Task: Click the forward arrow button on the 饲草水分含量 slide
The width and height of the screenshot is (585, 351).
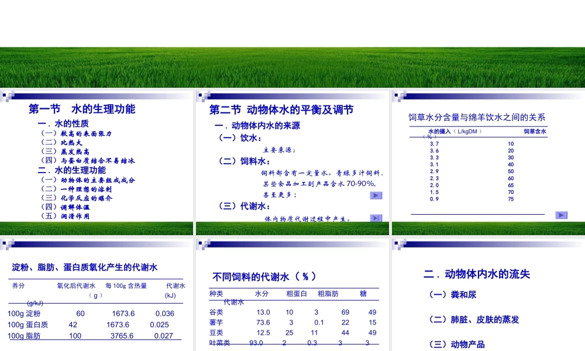Action: (562, 215)
